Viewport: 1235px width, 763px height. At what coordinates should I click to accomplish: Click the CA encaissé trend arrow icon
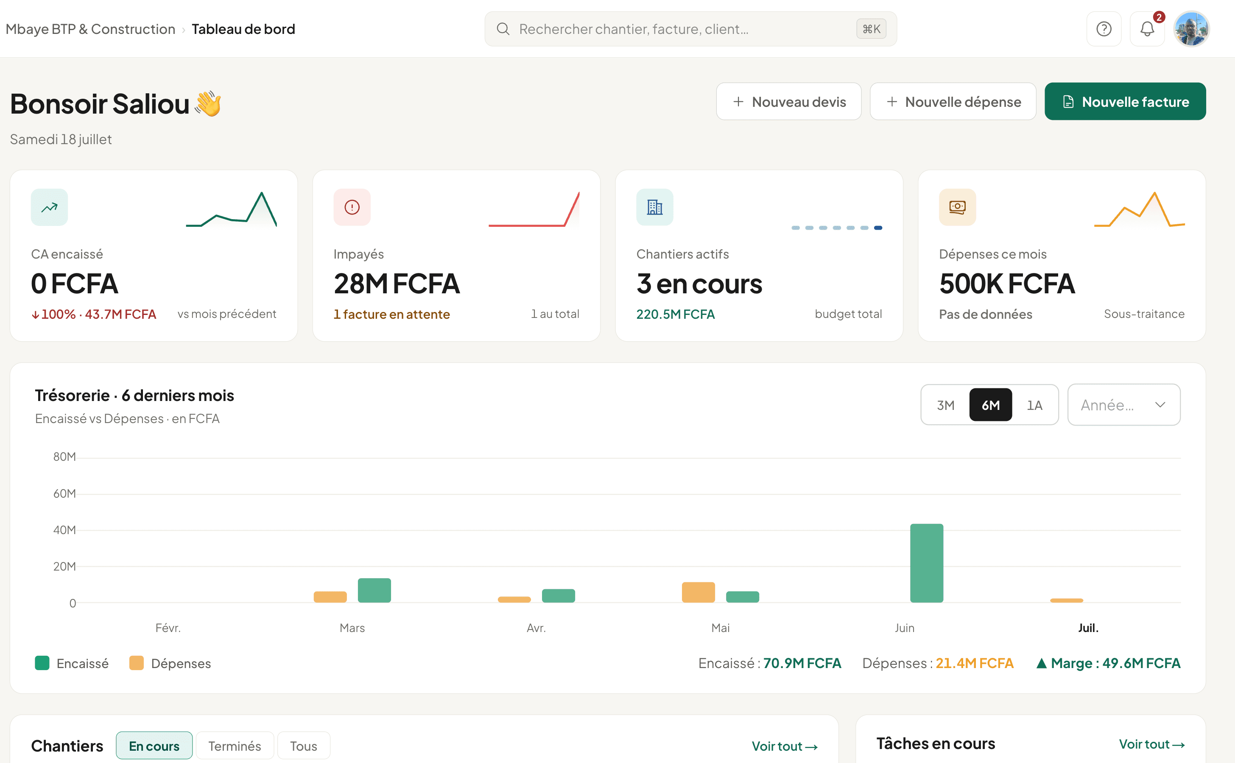[x=50, y=207]
